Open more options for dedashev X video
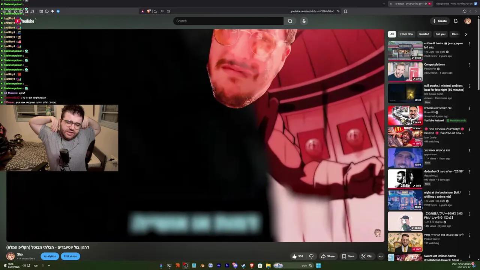 click(x=469, y=172)
